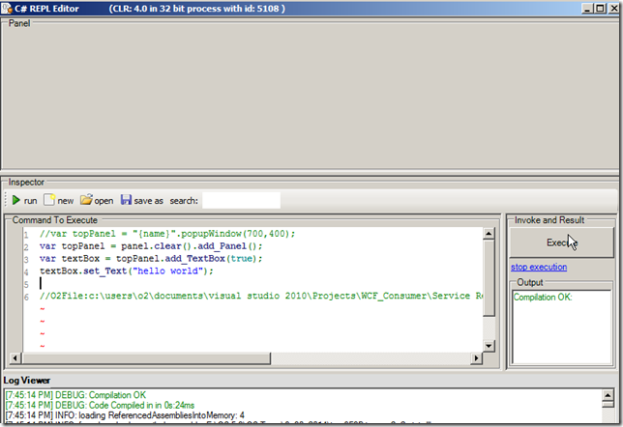The width and height of the screenshot is (623, 427).
Task: Click line number 1 in the gutter
Action: coord(26,235)
